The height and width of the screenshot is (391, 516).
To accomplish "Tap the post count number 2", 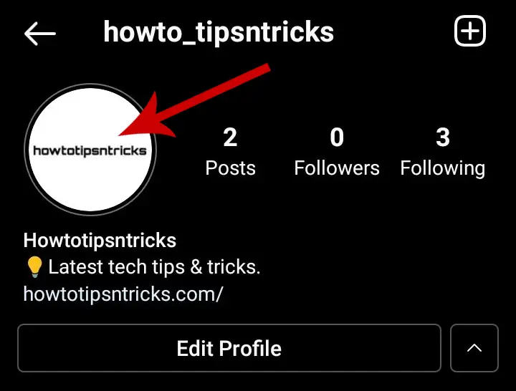I will coord(230,137).
